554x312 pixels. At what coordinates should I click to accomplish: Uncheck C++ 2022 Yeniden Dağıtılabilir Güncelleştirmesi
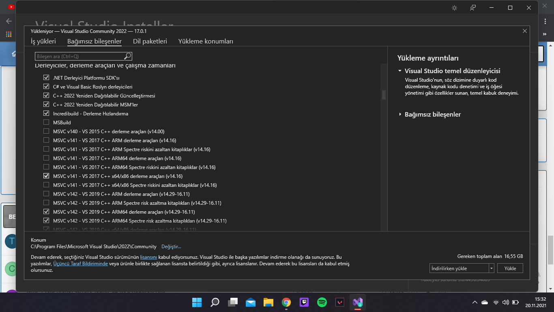(x=46, y=95)
